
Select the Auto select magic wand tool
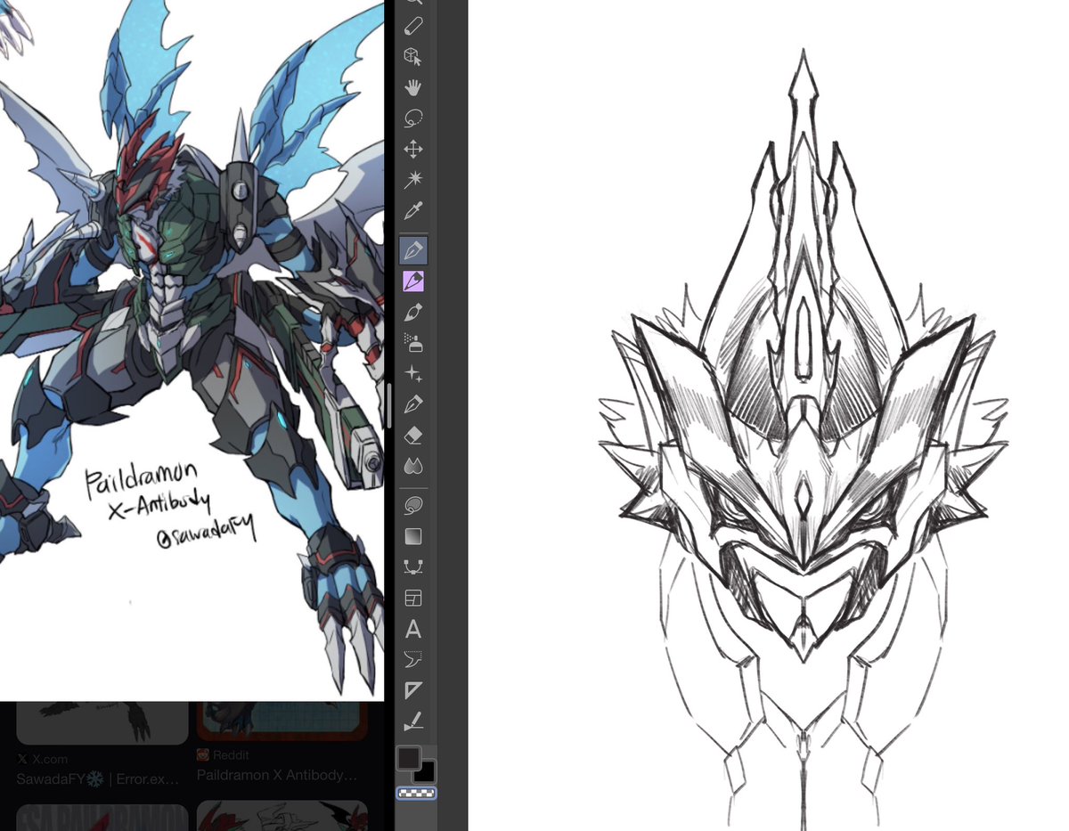(412, 180)
